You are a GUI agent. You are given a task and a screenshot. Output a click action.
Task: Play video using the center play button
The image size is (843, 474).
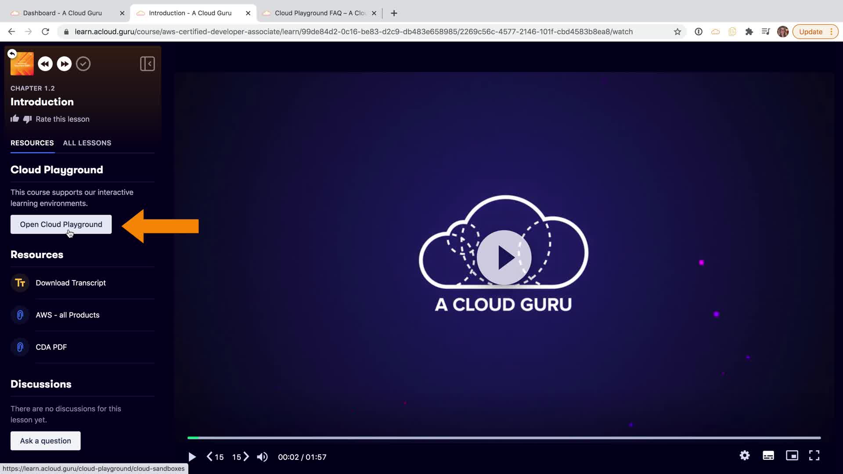coord(504,258)
